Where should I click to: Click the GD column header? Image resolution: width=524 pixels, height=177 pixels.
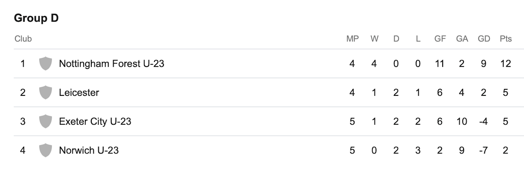tap(484, 39)
